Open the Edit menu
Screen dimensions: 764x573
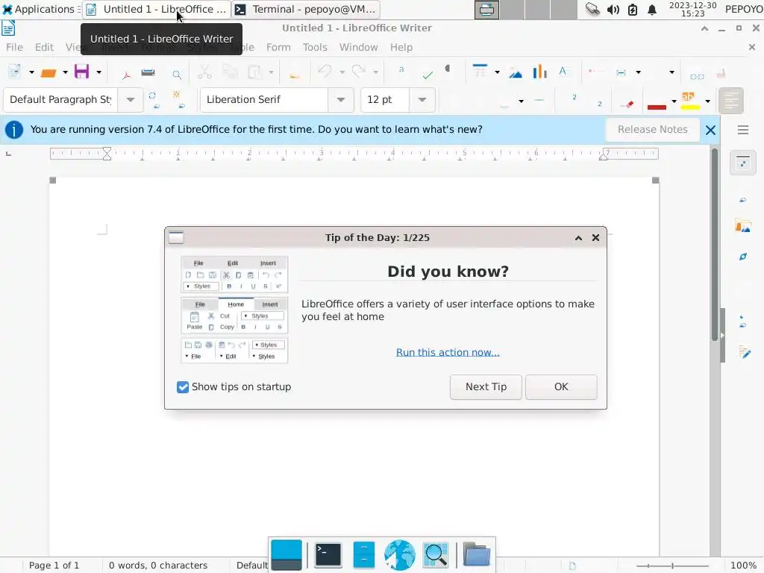tap(44, 47)
